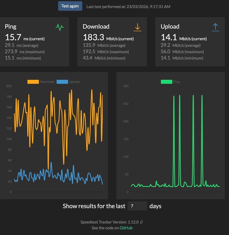The height and width of the screenshot is (235, 229).
Task: Open the GitHub link in the footer
Action: point(126,228)
